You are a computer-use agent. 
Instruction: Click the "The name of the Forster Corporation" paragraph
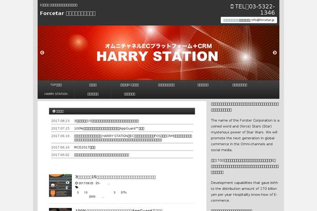tap(245, 135)
